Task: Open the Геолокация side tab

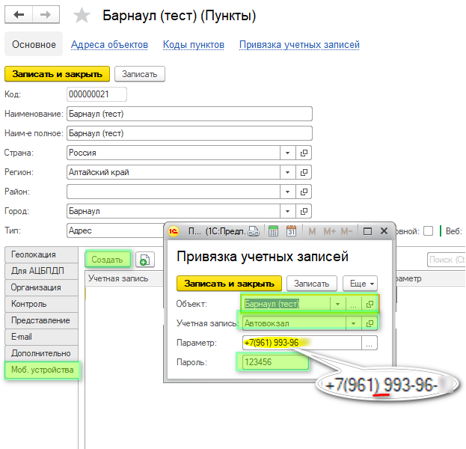Action: pyautogui.click(x=34, y=254)
